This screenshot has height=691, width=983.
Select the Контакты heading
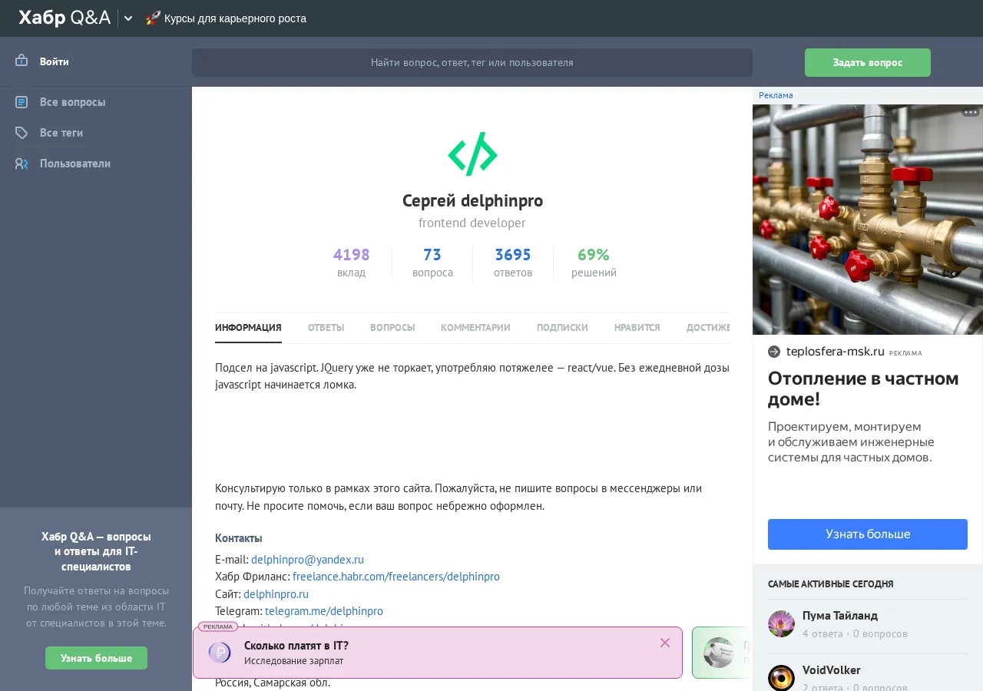click(239, 538)
